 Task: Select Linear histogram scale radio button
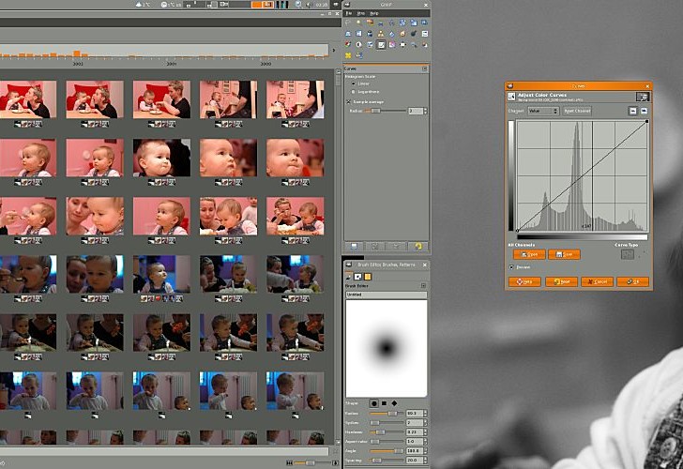pyautogui.click(x=354, y=83)
